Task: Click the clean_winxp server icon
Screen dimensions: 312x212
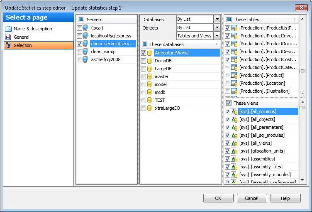Action: (x=85, y=52)
